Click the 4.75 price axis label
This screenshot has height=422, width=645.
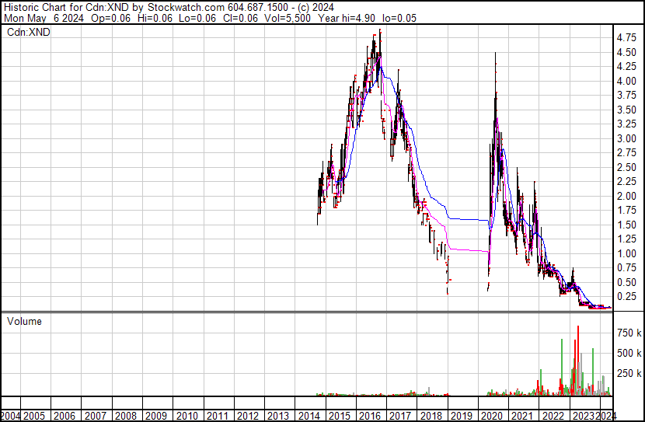tap(626, 37)
